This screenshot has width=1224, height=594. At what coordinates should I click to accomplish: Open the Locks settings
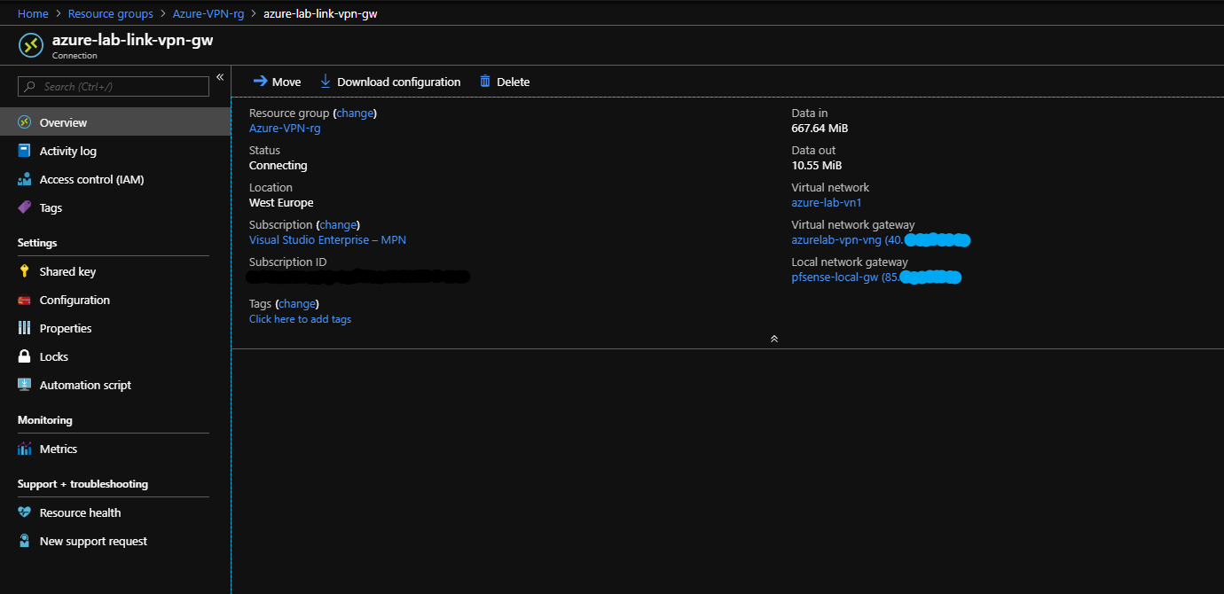coord(54,356)
